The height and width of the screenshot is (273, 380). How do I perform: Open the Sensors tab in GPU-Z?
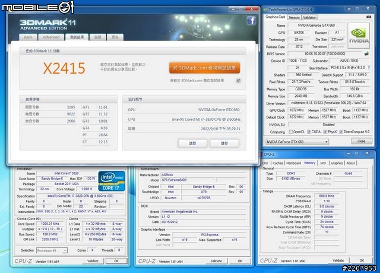point(294,17)
